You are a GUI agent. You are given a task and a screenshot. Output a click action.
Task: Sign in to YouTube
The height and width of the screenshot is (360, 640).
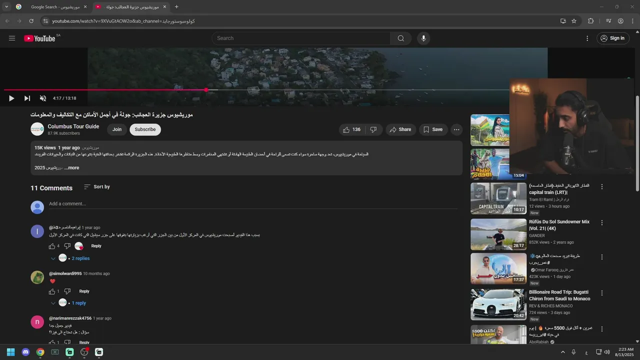tap(613, 38)
